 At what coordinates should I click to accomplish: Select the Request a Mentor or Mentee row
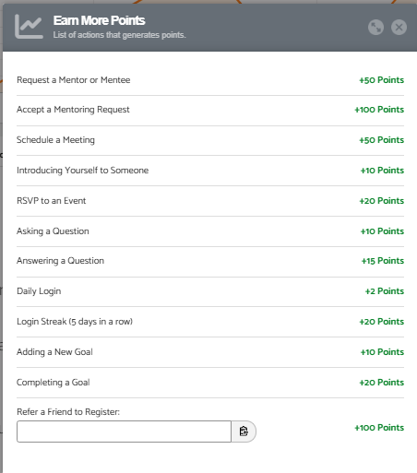click(x=210, y=80)
